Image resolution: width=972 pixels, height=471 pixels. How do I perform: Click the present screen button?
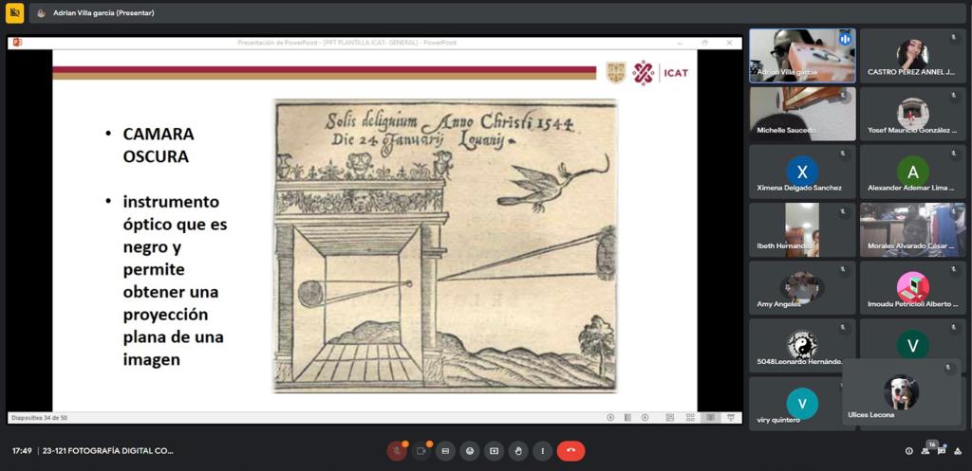494,451
